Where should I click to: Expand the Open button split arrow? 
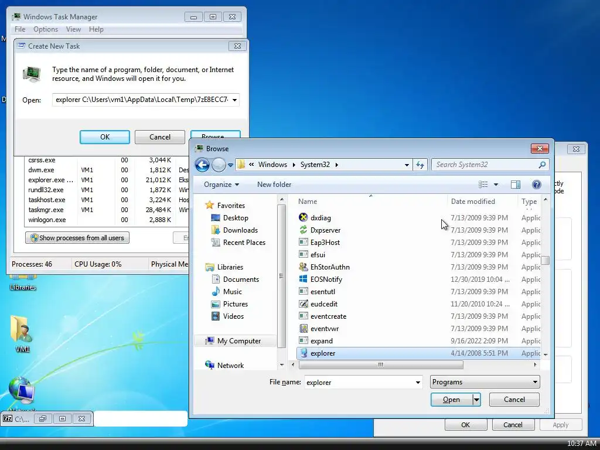(476, 400)
